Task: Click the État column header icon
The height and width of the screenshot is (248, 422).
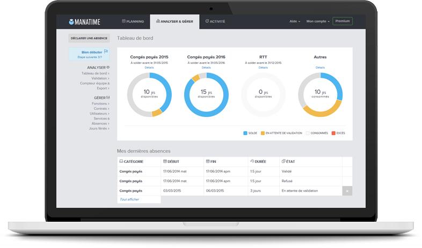Action: click(283, 161)
